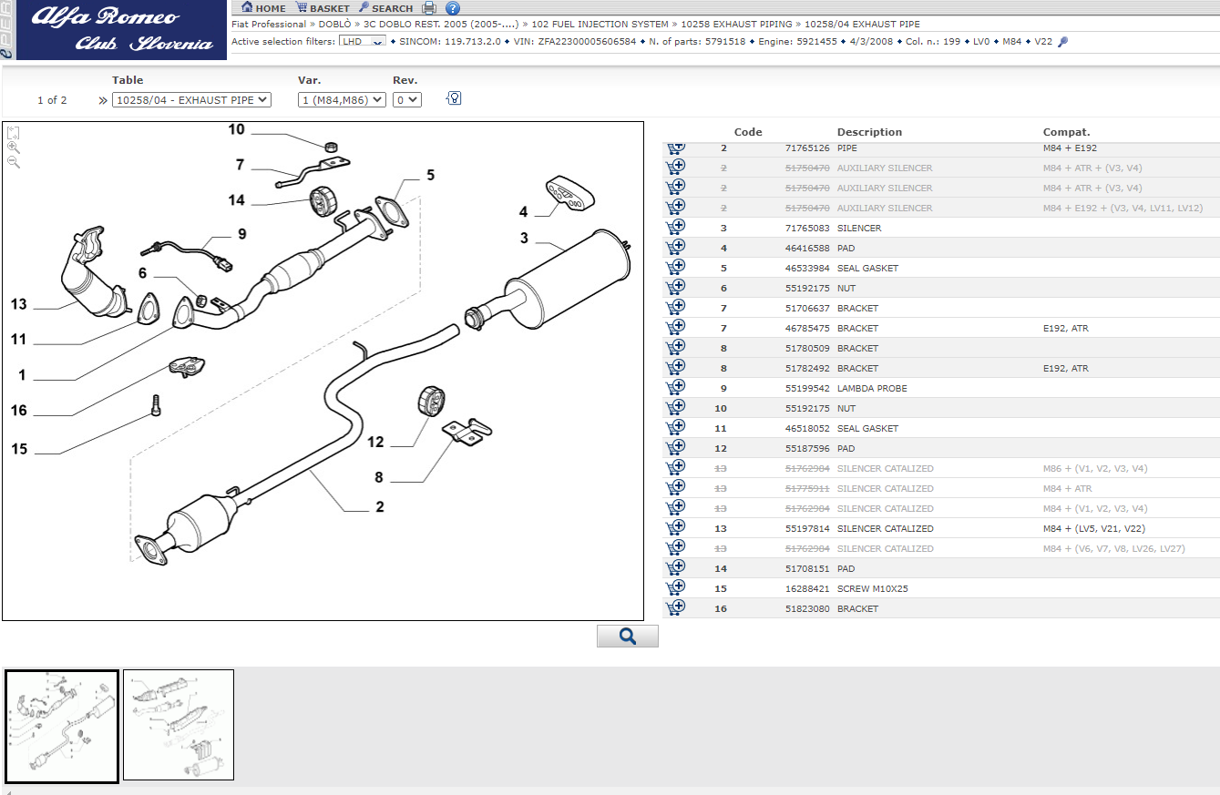Click compat text M84 + (LV5, V21, V22)
The height and width of the screenshot is (795, 1220).
click(1094, 528)
